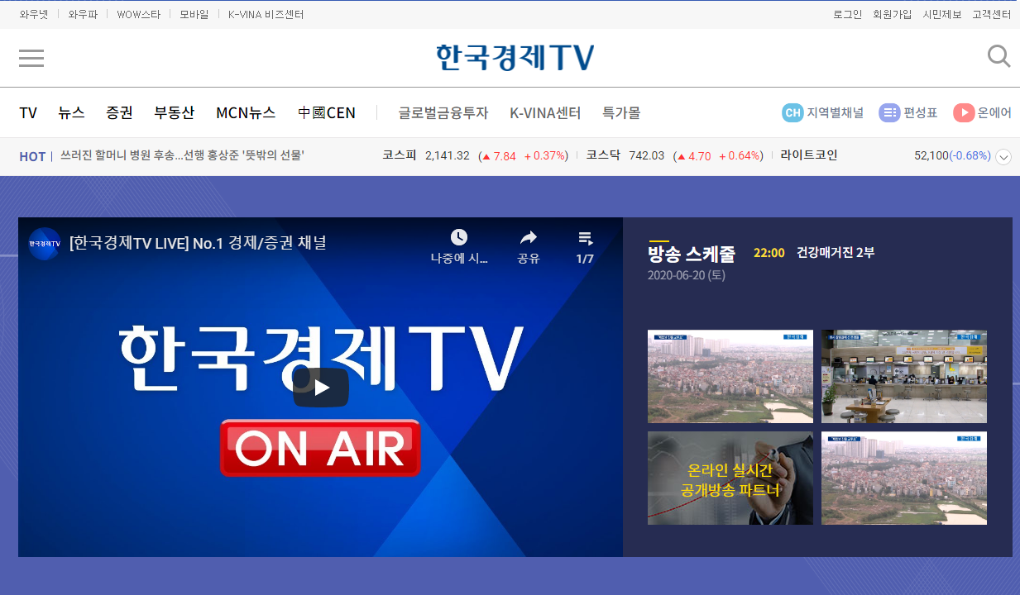1020x595 pixels.
Task: Open the hamburger menu icon
Action: coord(31,58)
